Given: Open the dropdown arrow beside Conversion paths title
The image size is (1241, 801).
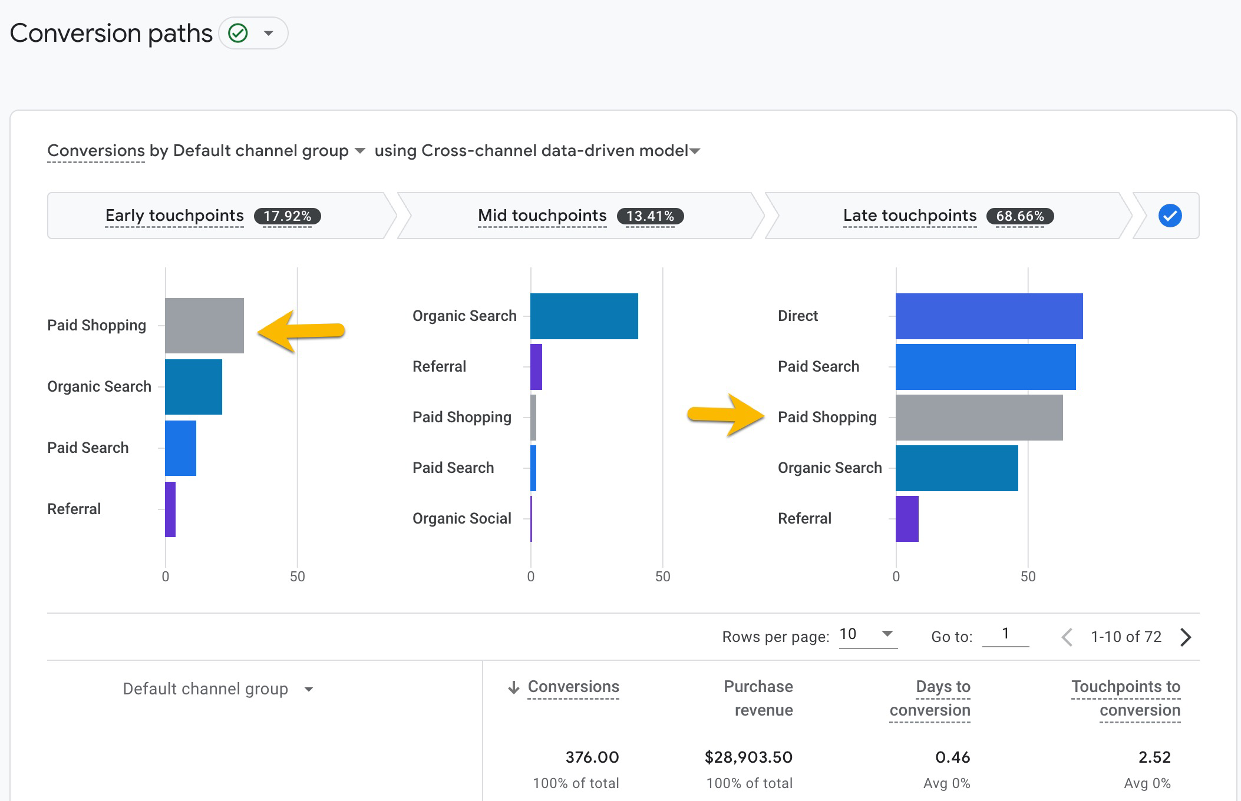Looking at the screenshot, I should pos(269,33).
